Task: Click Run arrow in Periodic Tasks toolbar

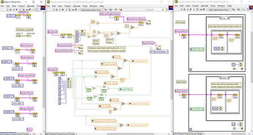Action: 181,10
